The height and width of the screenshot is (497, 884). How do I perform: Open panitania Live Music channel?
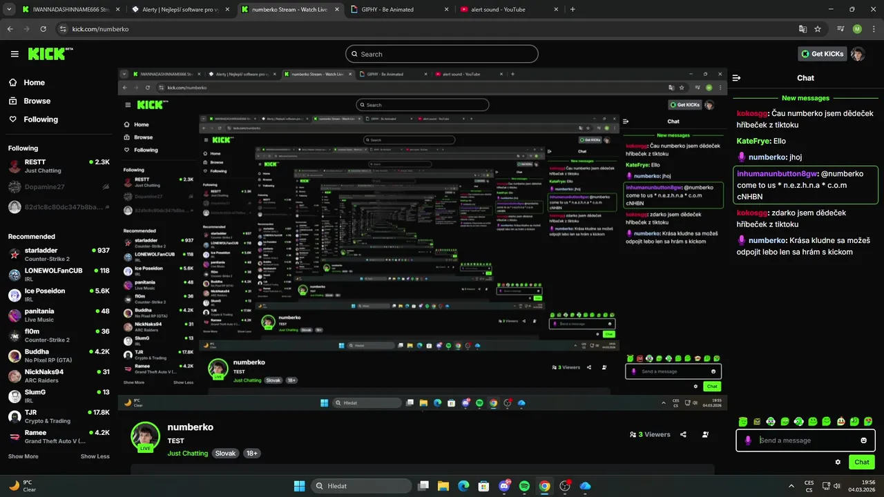(59, 315)
